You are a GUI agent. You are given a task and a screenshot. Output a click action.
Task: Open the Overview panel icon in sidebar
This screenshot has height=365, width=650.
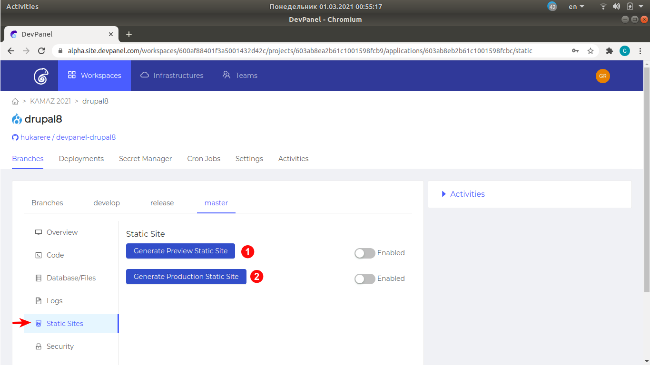point(39,232)
